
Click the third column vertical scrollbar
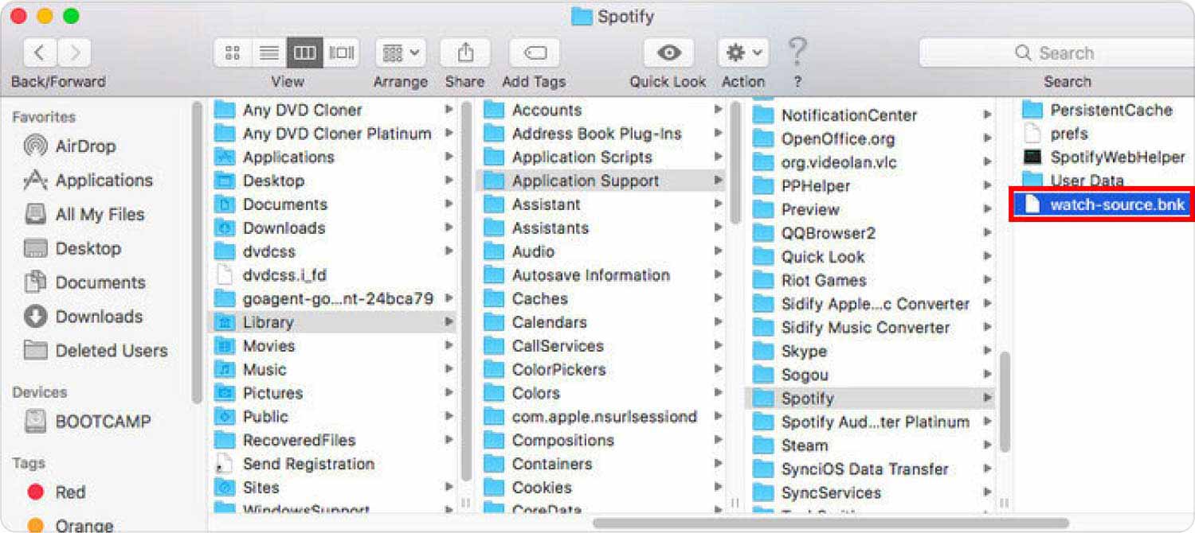coord(1005,402)
